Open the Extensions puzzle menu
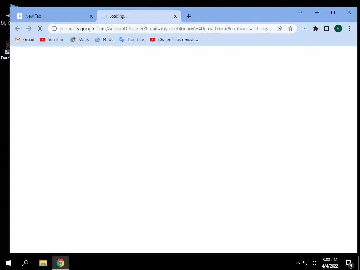 point(316,28)
